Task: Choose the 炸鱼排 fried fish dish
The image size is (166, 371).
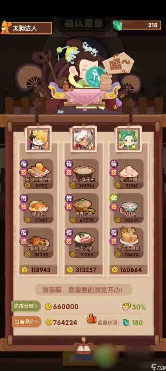Action: [x=38, y=205]
